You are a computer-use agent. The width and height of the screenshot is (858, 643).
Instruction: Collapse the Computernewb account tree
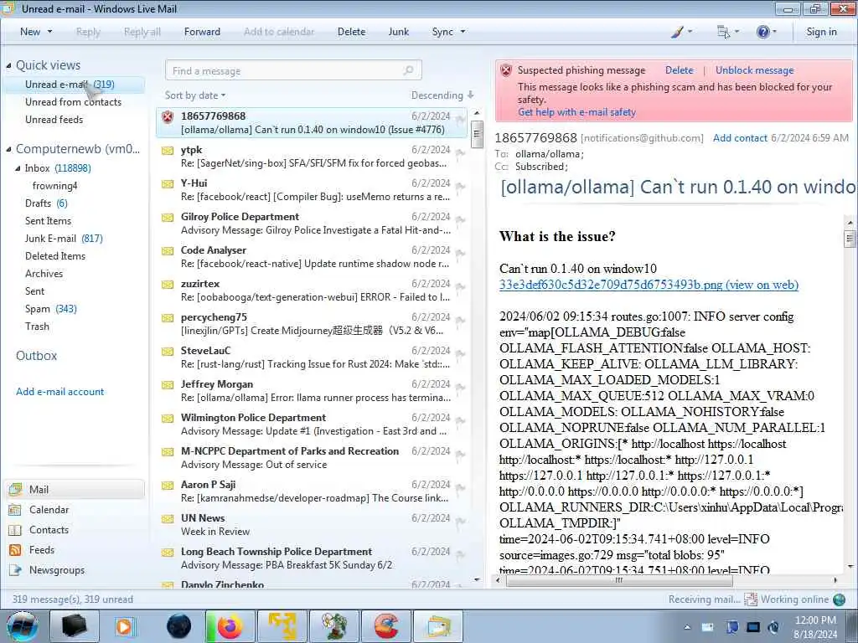pyautogui.click(x=8, y=149)
